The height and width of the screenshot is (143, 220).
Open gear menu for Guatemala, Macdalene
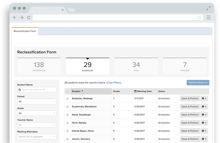coord(204,107)
